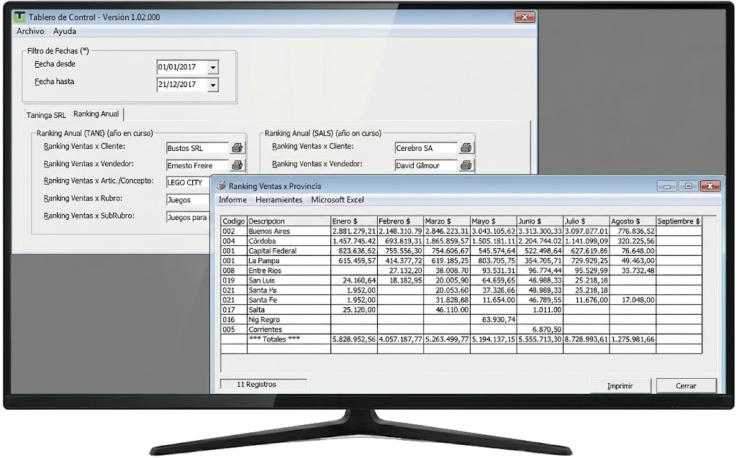Open the Fecha hasta date dropdown
Viewport: 737px width, 458px height.
[212, 85]
